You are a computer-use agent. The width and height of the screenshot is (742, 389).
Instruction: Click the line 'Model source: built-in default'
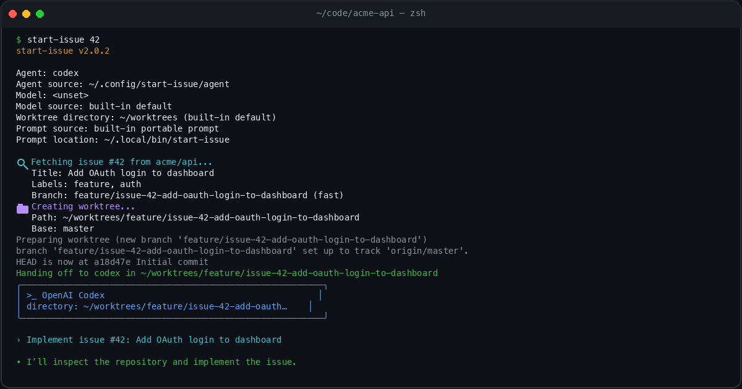click(94, 106)
